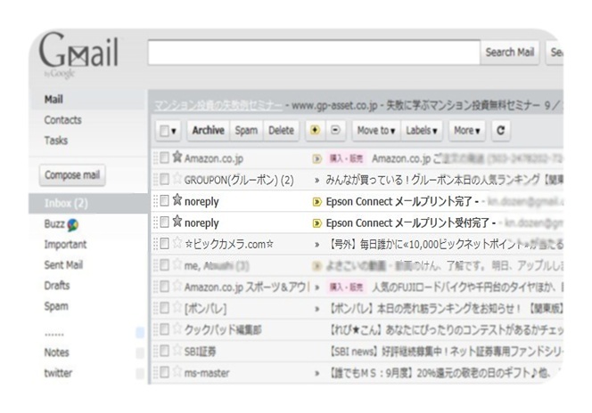Check the me, Atsushi conversation checkbox
The height and width of the screenshot is (413, 592).
[x=164, y=265]
